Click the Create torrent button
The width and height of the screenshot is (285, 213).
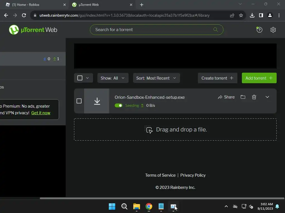(x=217, y=78)
